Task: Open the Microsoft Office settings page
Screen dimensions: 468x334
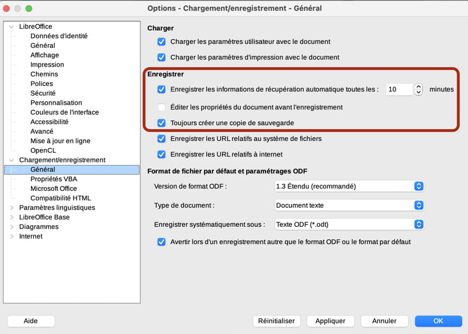Action: [x=54, y=189]
